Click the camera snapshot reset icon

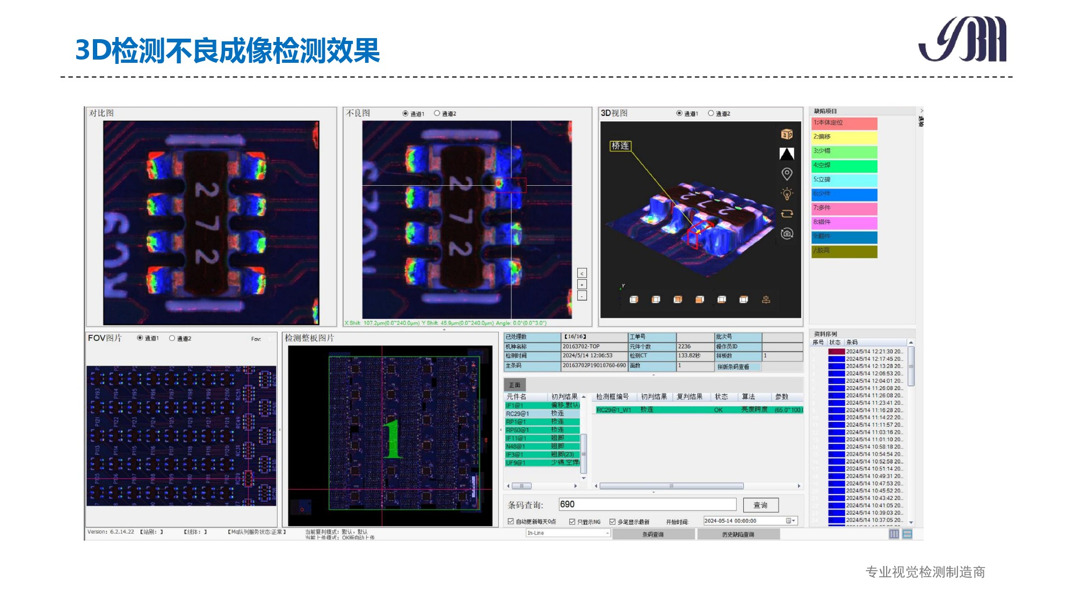pos(787,234)
